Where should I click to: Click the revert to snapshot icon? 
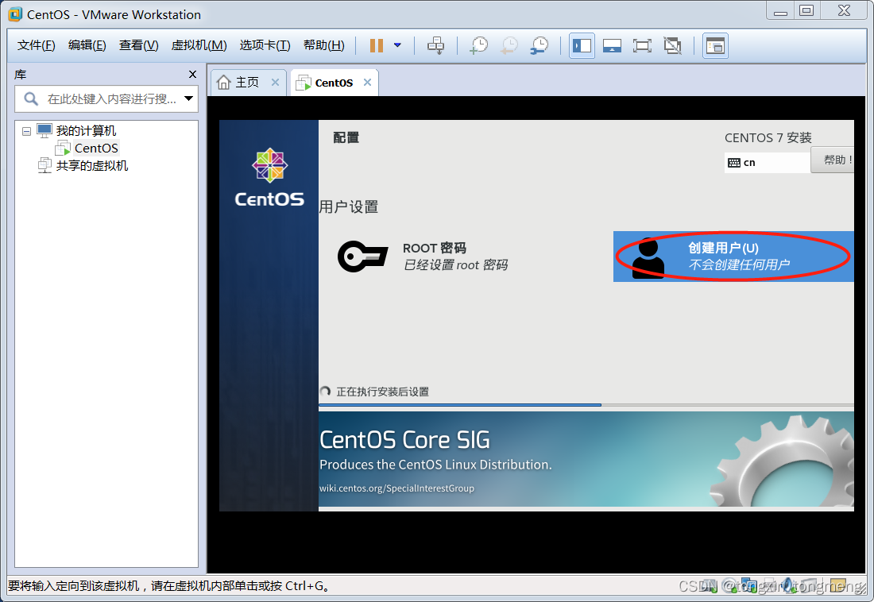509,45
